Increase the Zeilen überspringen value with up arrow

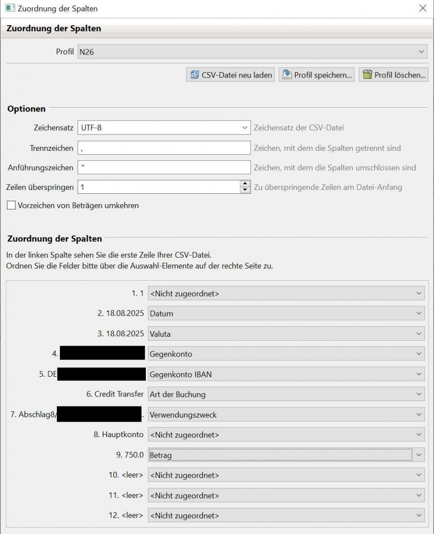tap(245, 184)
